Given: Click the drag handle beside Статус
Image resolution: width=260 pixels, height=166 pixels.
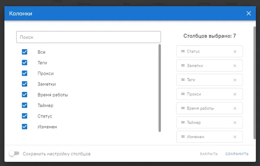Looking at the screenshot, I should pyautogui.click(x=183, y=51).
